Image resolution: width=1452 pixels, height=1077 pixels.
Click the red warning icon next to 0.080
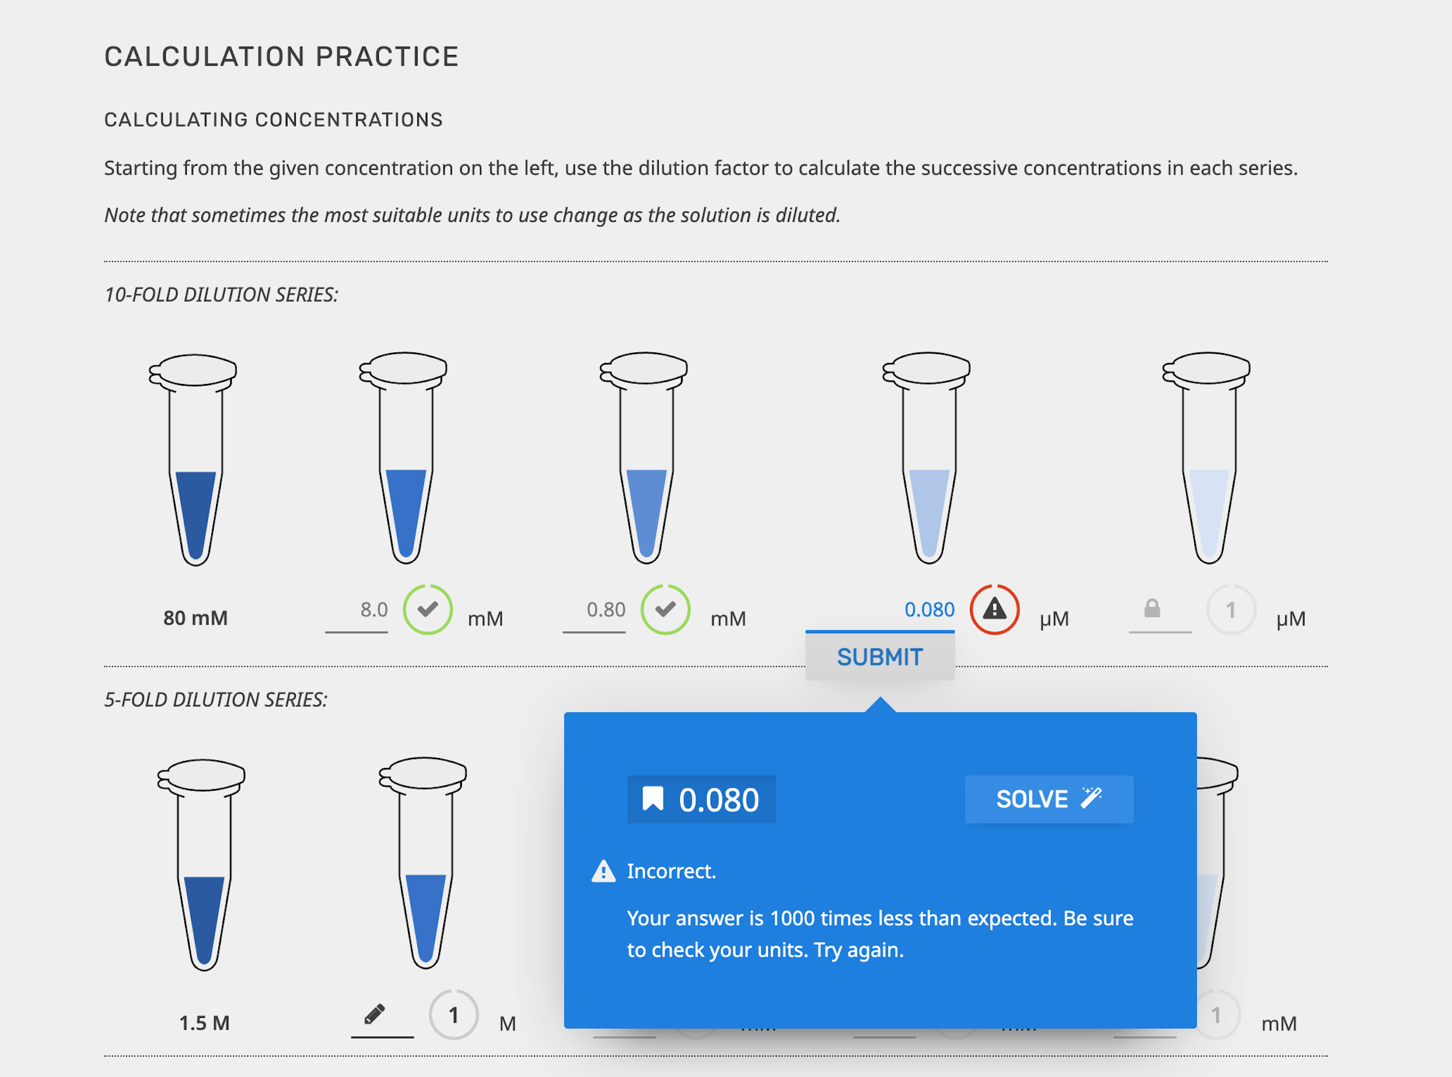pos(994,609)
